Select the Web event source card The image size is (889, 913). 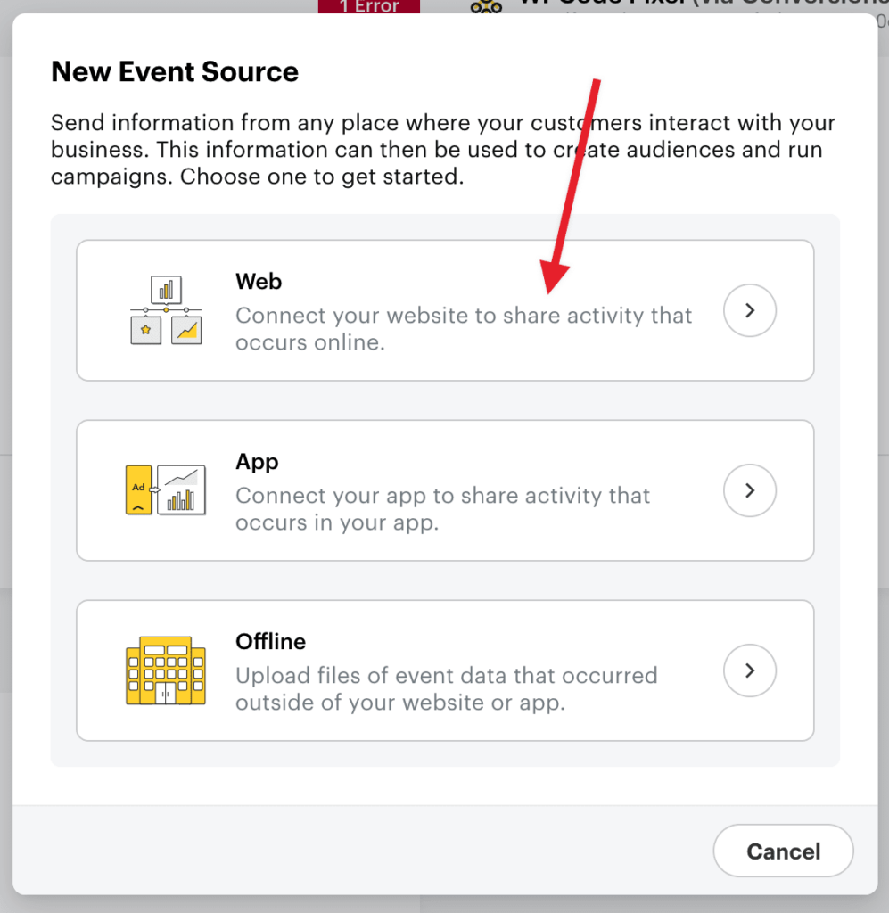(x=444, y=309)
